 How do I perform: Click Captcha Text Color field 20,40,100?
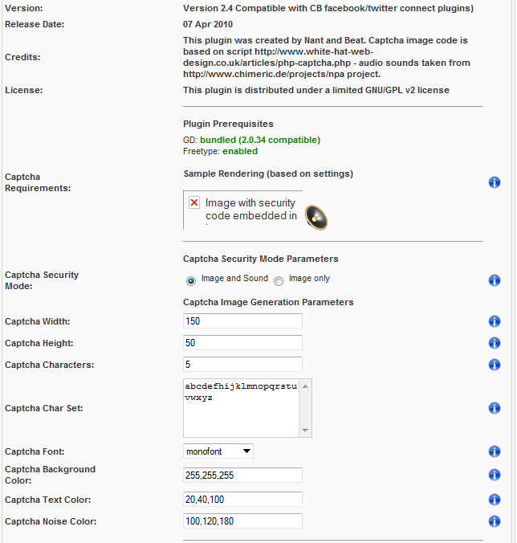pyautogui.click(x=242, y=500)
